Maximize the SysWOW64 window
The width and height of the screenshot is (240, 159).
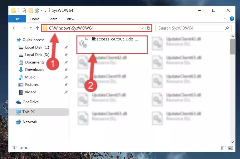click(214, 10)
